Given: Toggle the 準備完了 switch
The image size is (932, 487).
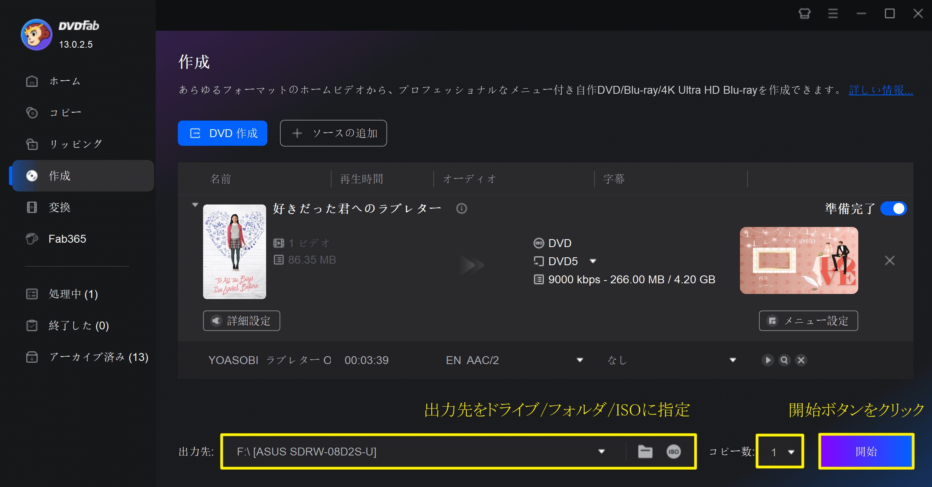Looking at the screenshot, I should tap(894, 208).
